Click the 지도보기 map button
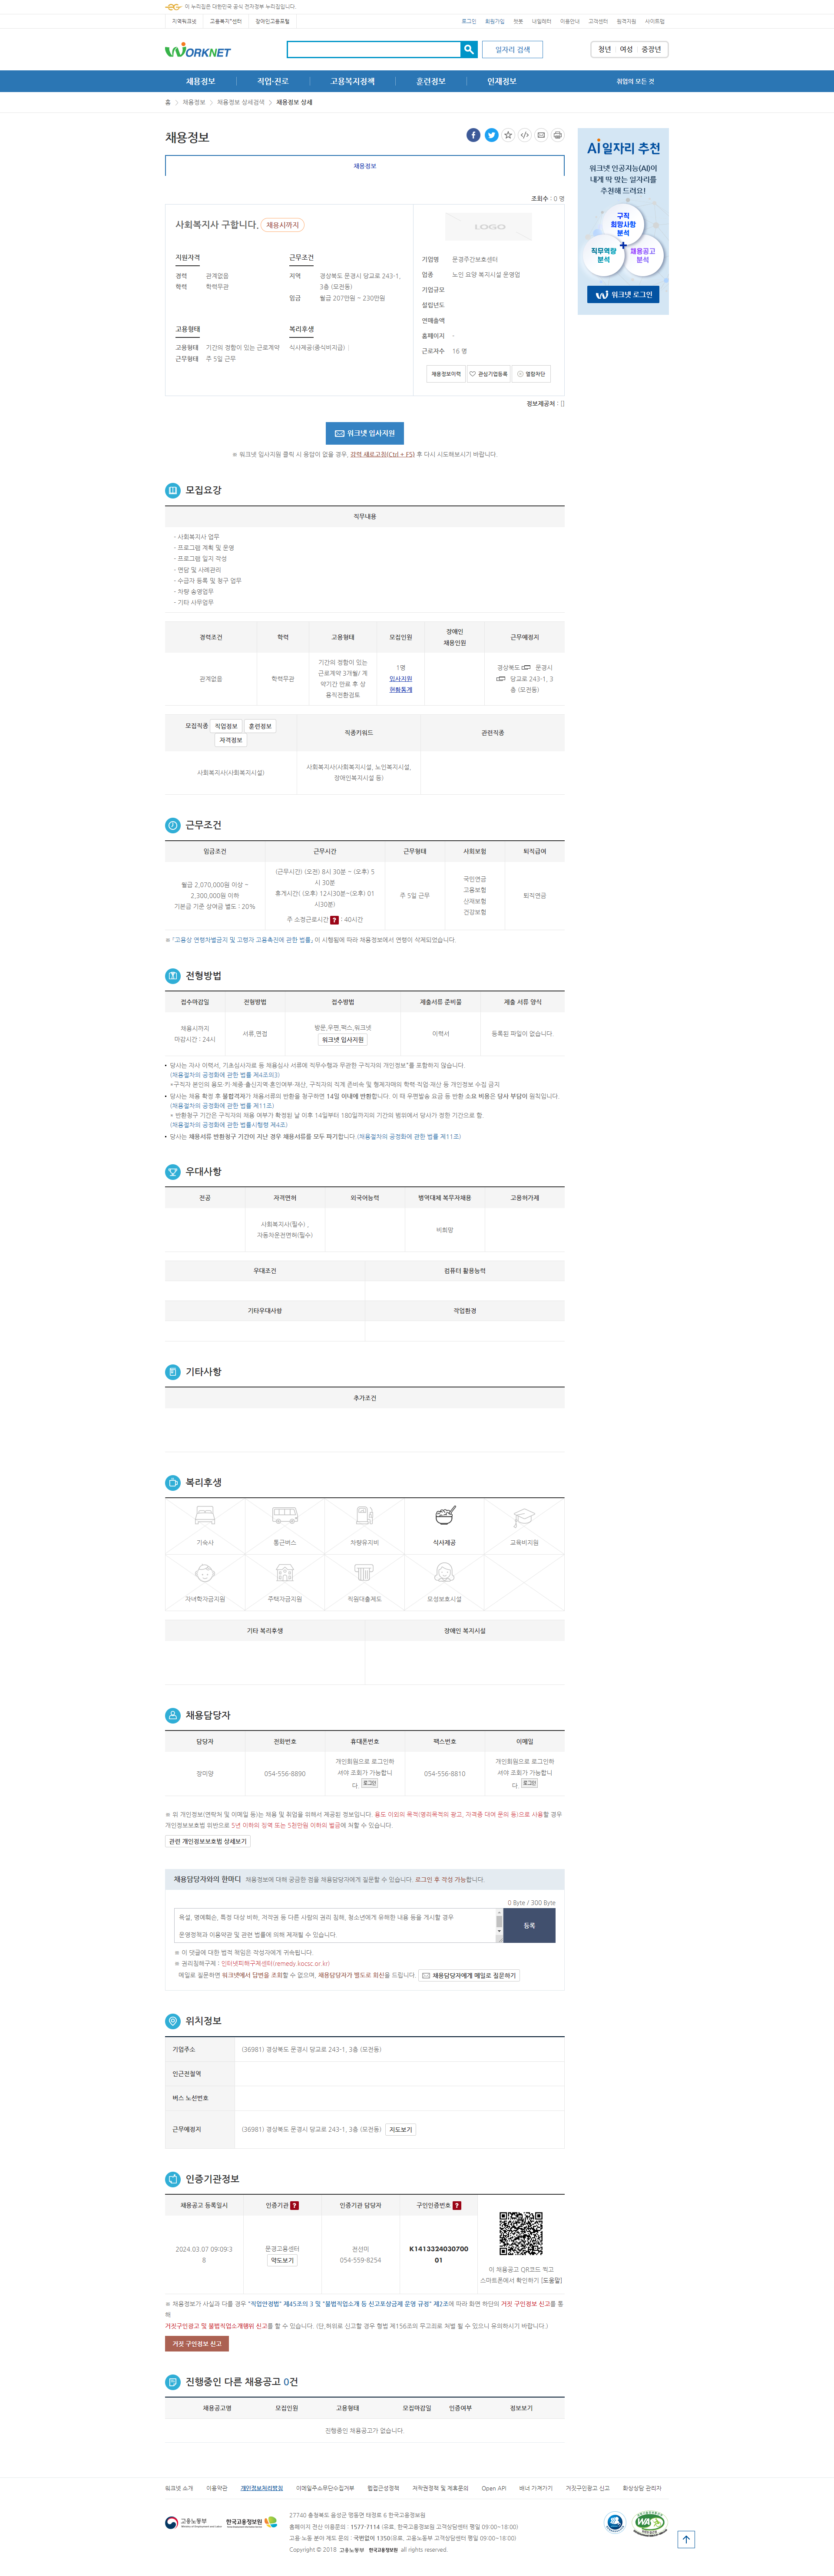Screen dimensions: 834x2576 [x=401, y=2130]
